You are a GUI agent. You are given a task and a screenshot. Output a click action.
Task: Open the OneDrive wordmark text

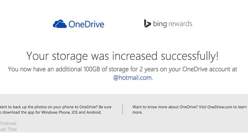pos(86,24)
